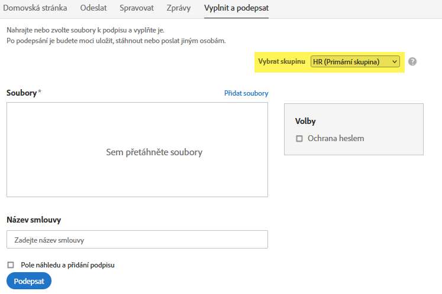This screenshot has width=442, height=294.
Task: Click the Pole náhledu a přidání podpisu label
Action: [67, 265]
